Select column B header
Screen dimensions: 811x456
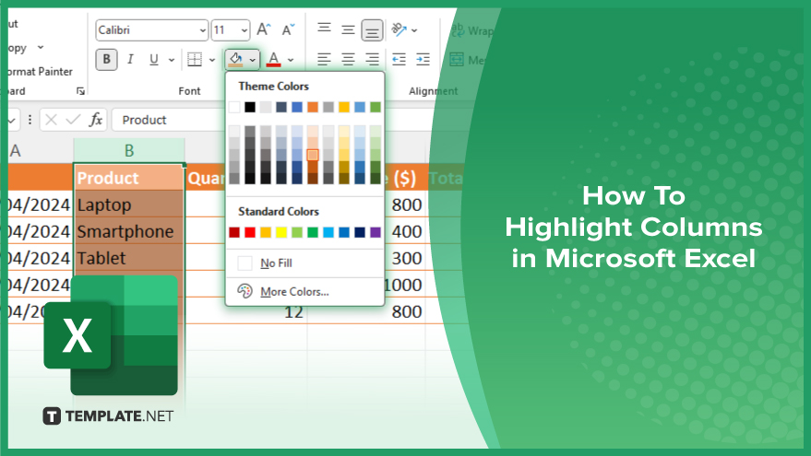[x=129, y=150]
